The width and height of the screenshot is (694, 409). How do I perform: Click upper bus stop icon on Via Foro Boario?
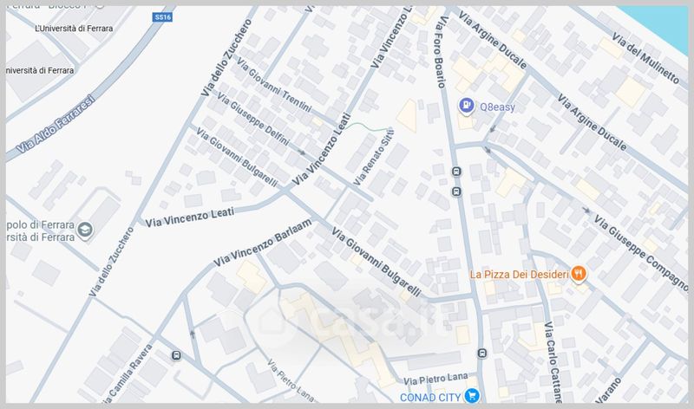(x=457, y=172)
